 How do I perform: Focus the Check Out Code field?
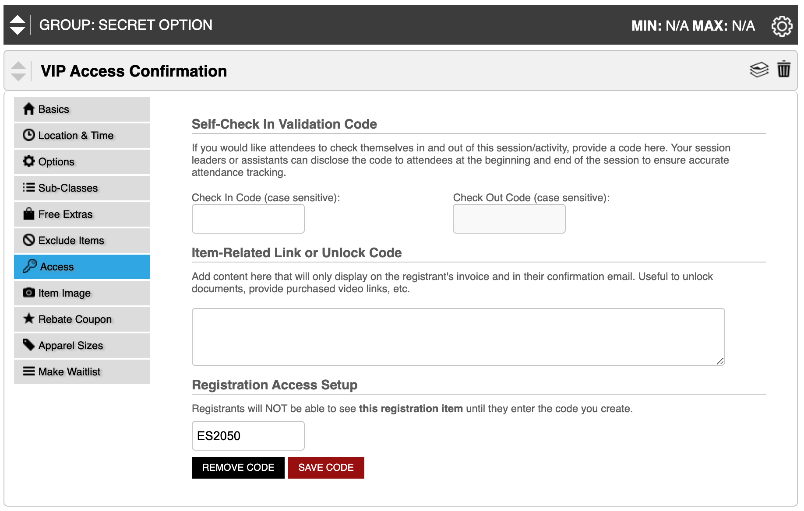[509, 219]
